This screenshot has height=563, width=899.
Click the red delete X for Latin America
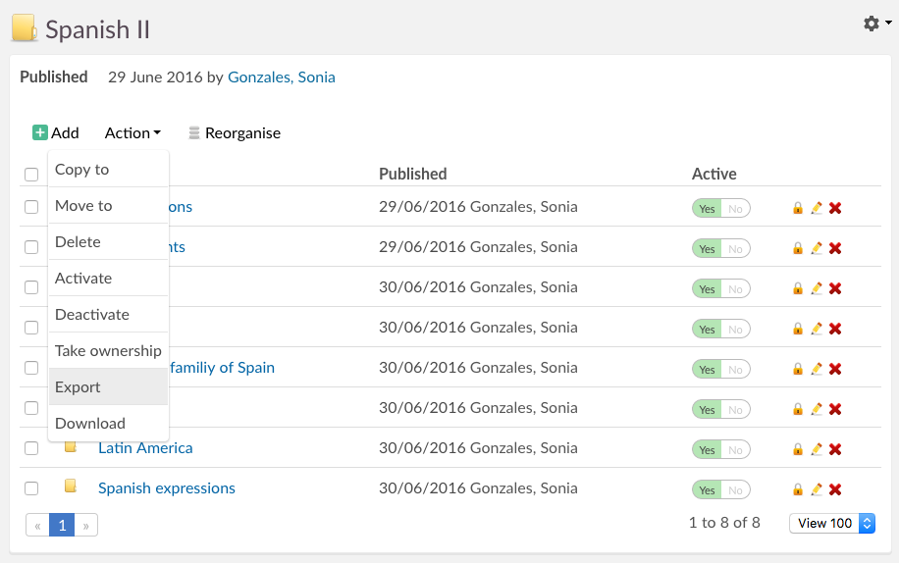(835, 449)
